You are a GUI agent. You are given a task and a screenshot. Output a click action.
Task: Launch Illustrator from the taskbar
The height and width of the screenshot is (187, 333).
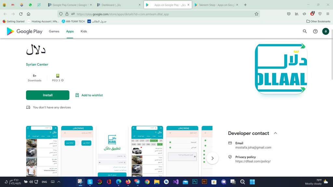click(204, 182)
